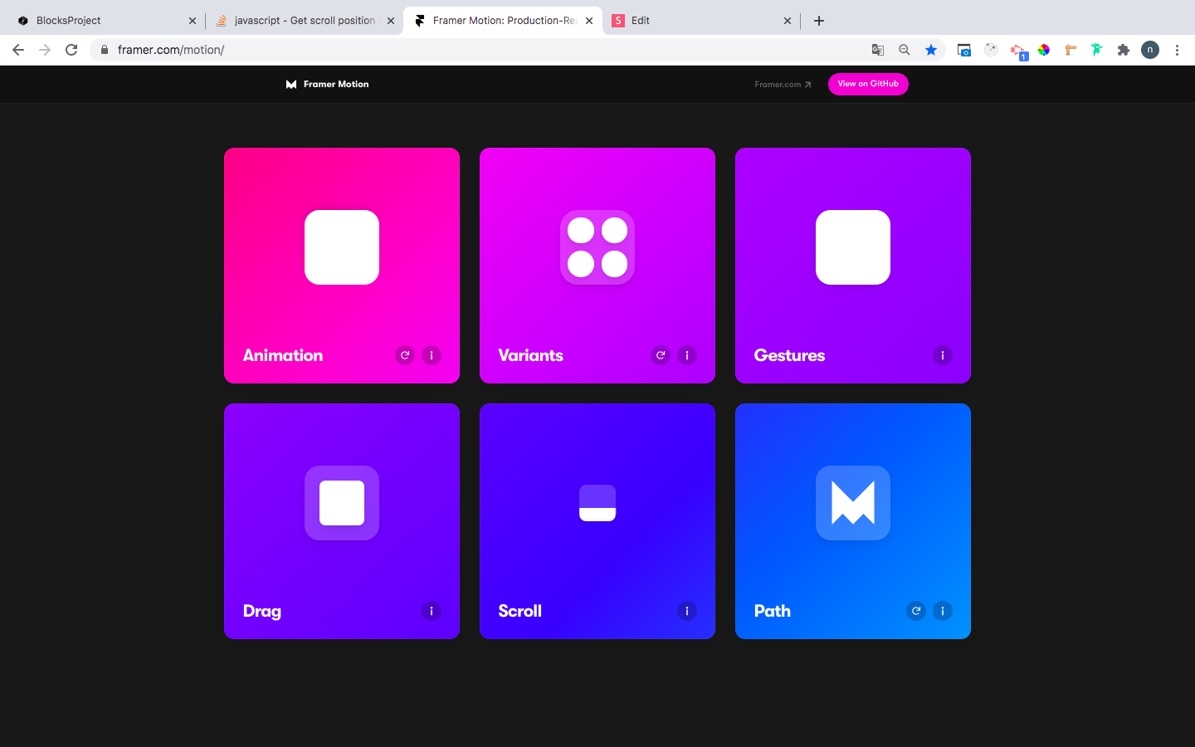
Task: Click View on GitHub button
Action: click(868, 84)
